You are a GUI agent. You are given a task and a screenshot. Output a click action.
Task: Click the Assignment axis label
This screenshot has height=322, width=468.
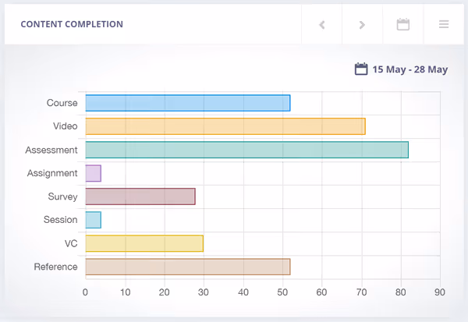point(52,173)
